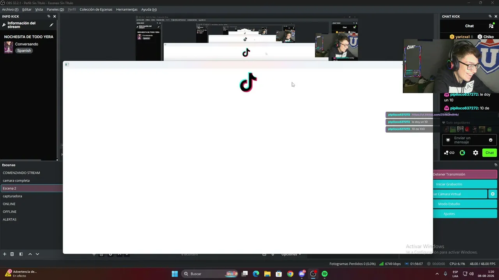Float the INFO KICK dock panel

pyautogui.click(x=49, y=16)
